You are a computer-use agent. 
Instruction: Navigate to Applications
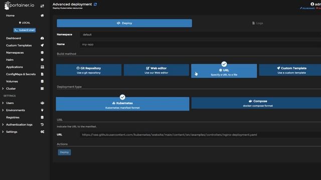click(x=15, y=67)
